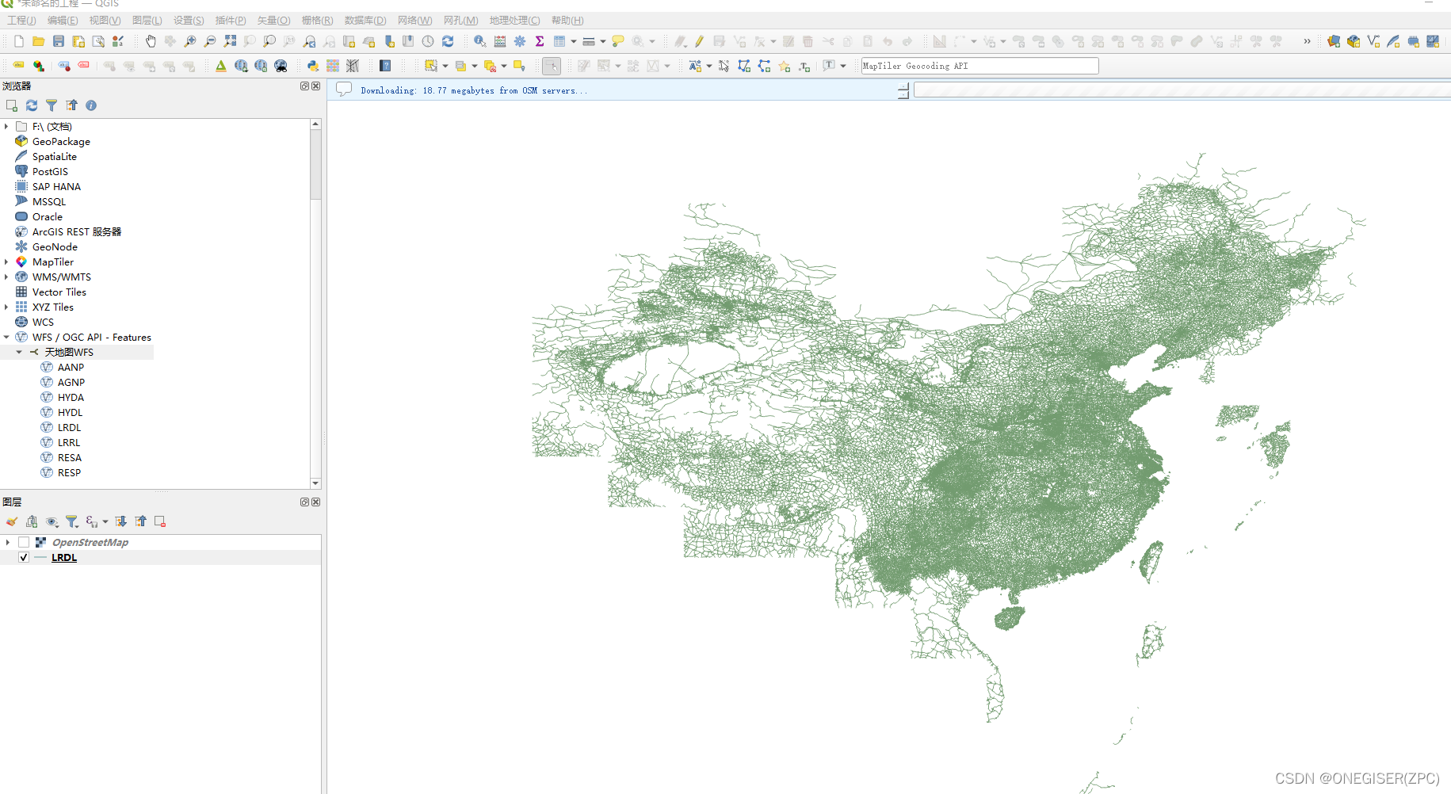This screenshot has height=794, width=1451.
Task: Create a new project with the blank page icon
Action: click(x=18, y=41)
